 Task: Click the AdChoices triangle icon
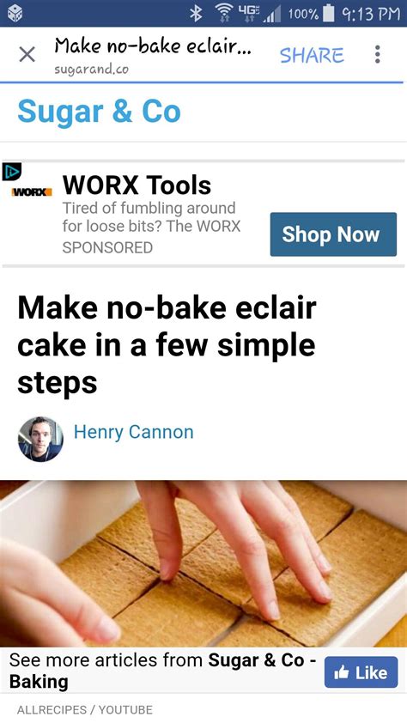pyautogui.click(x=11, y=172)
